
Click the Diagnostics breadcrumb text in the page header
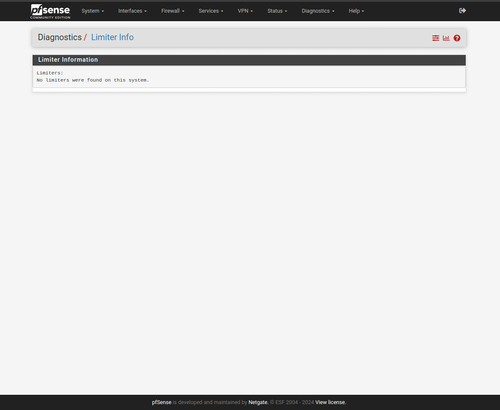pyautogui.click(x=60, y=37)
